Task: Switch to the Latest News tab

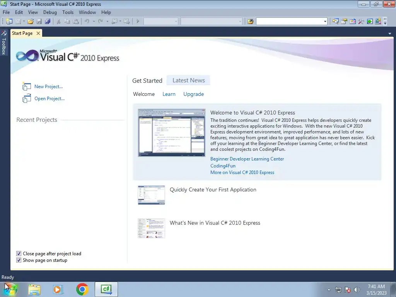Action: click(189, 80)
